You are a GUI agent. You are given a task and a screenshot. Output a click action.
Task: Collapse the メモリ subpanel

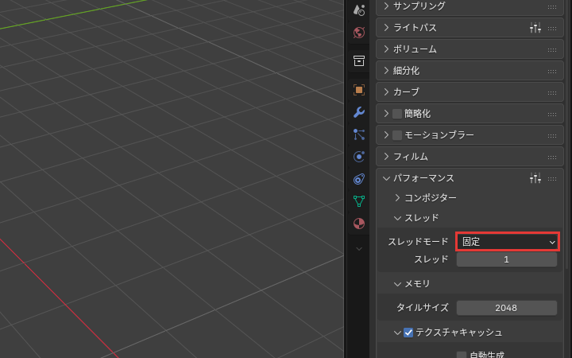(x=398, y=284)
